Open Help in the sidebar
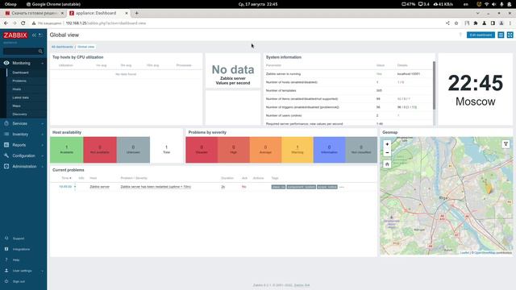 [16, 260]
